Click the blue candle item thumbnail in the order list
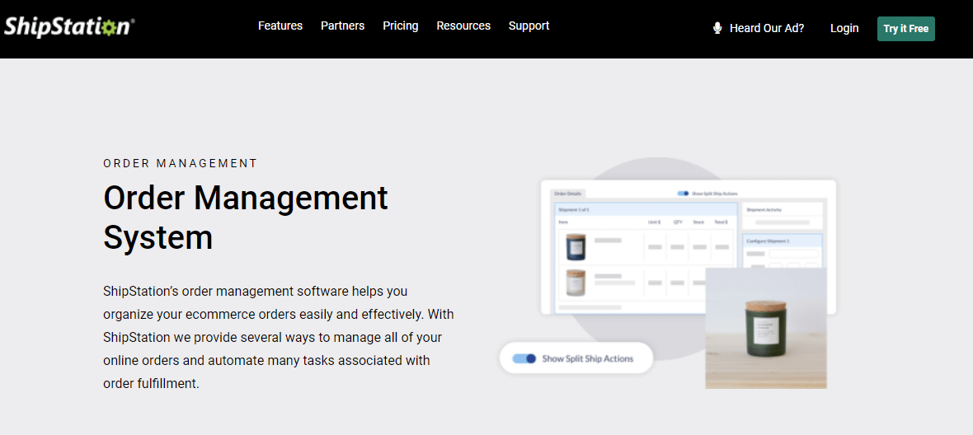Screen dimensions: 973x435 (576, 246)
